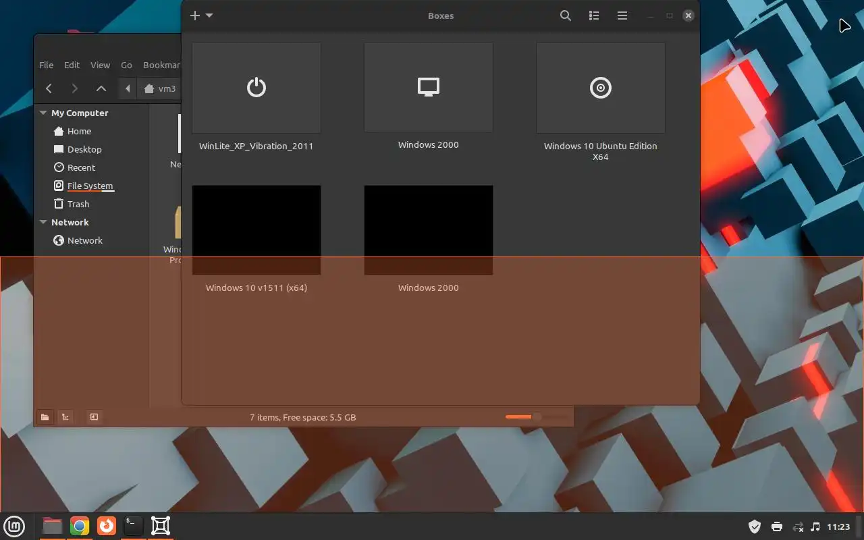Launch Google Chrome from the taskbar
Image resolution: width=864 pixels, height=540 pixels.
pos(80,526)
